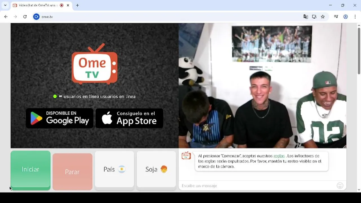This screenshot has height=203, width=361.
Task: Click the browser back arrow
Action: [6, 17]
